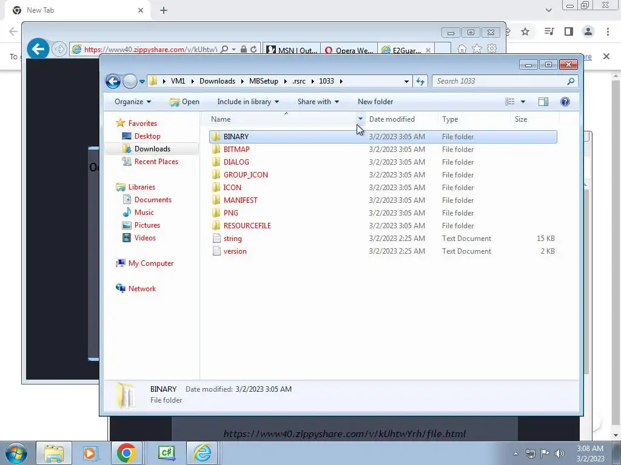Select the string text document
Screen dimensions: 621x465
click(383, 239)
